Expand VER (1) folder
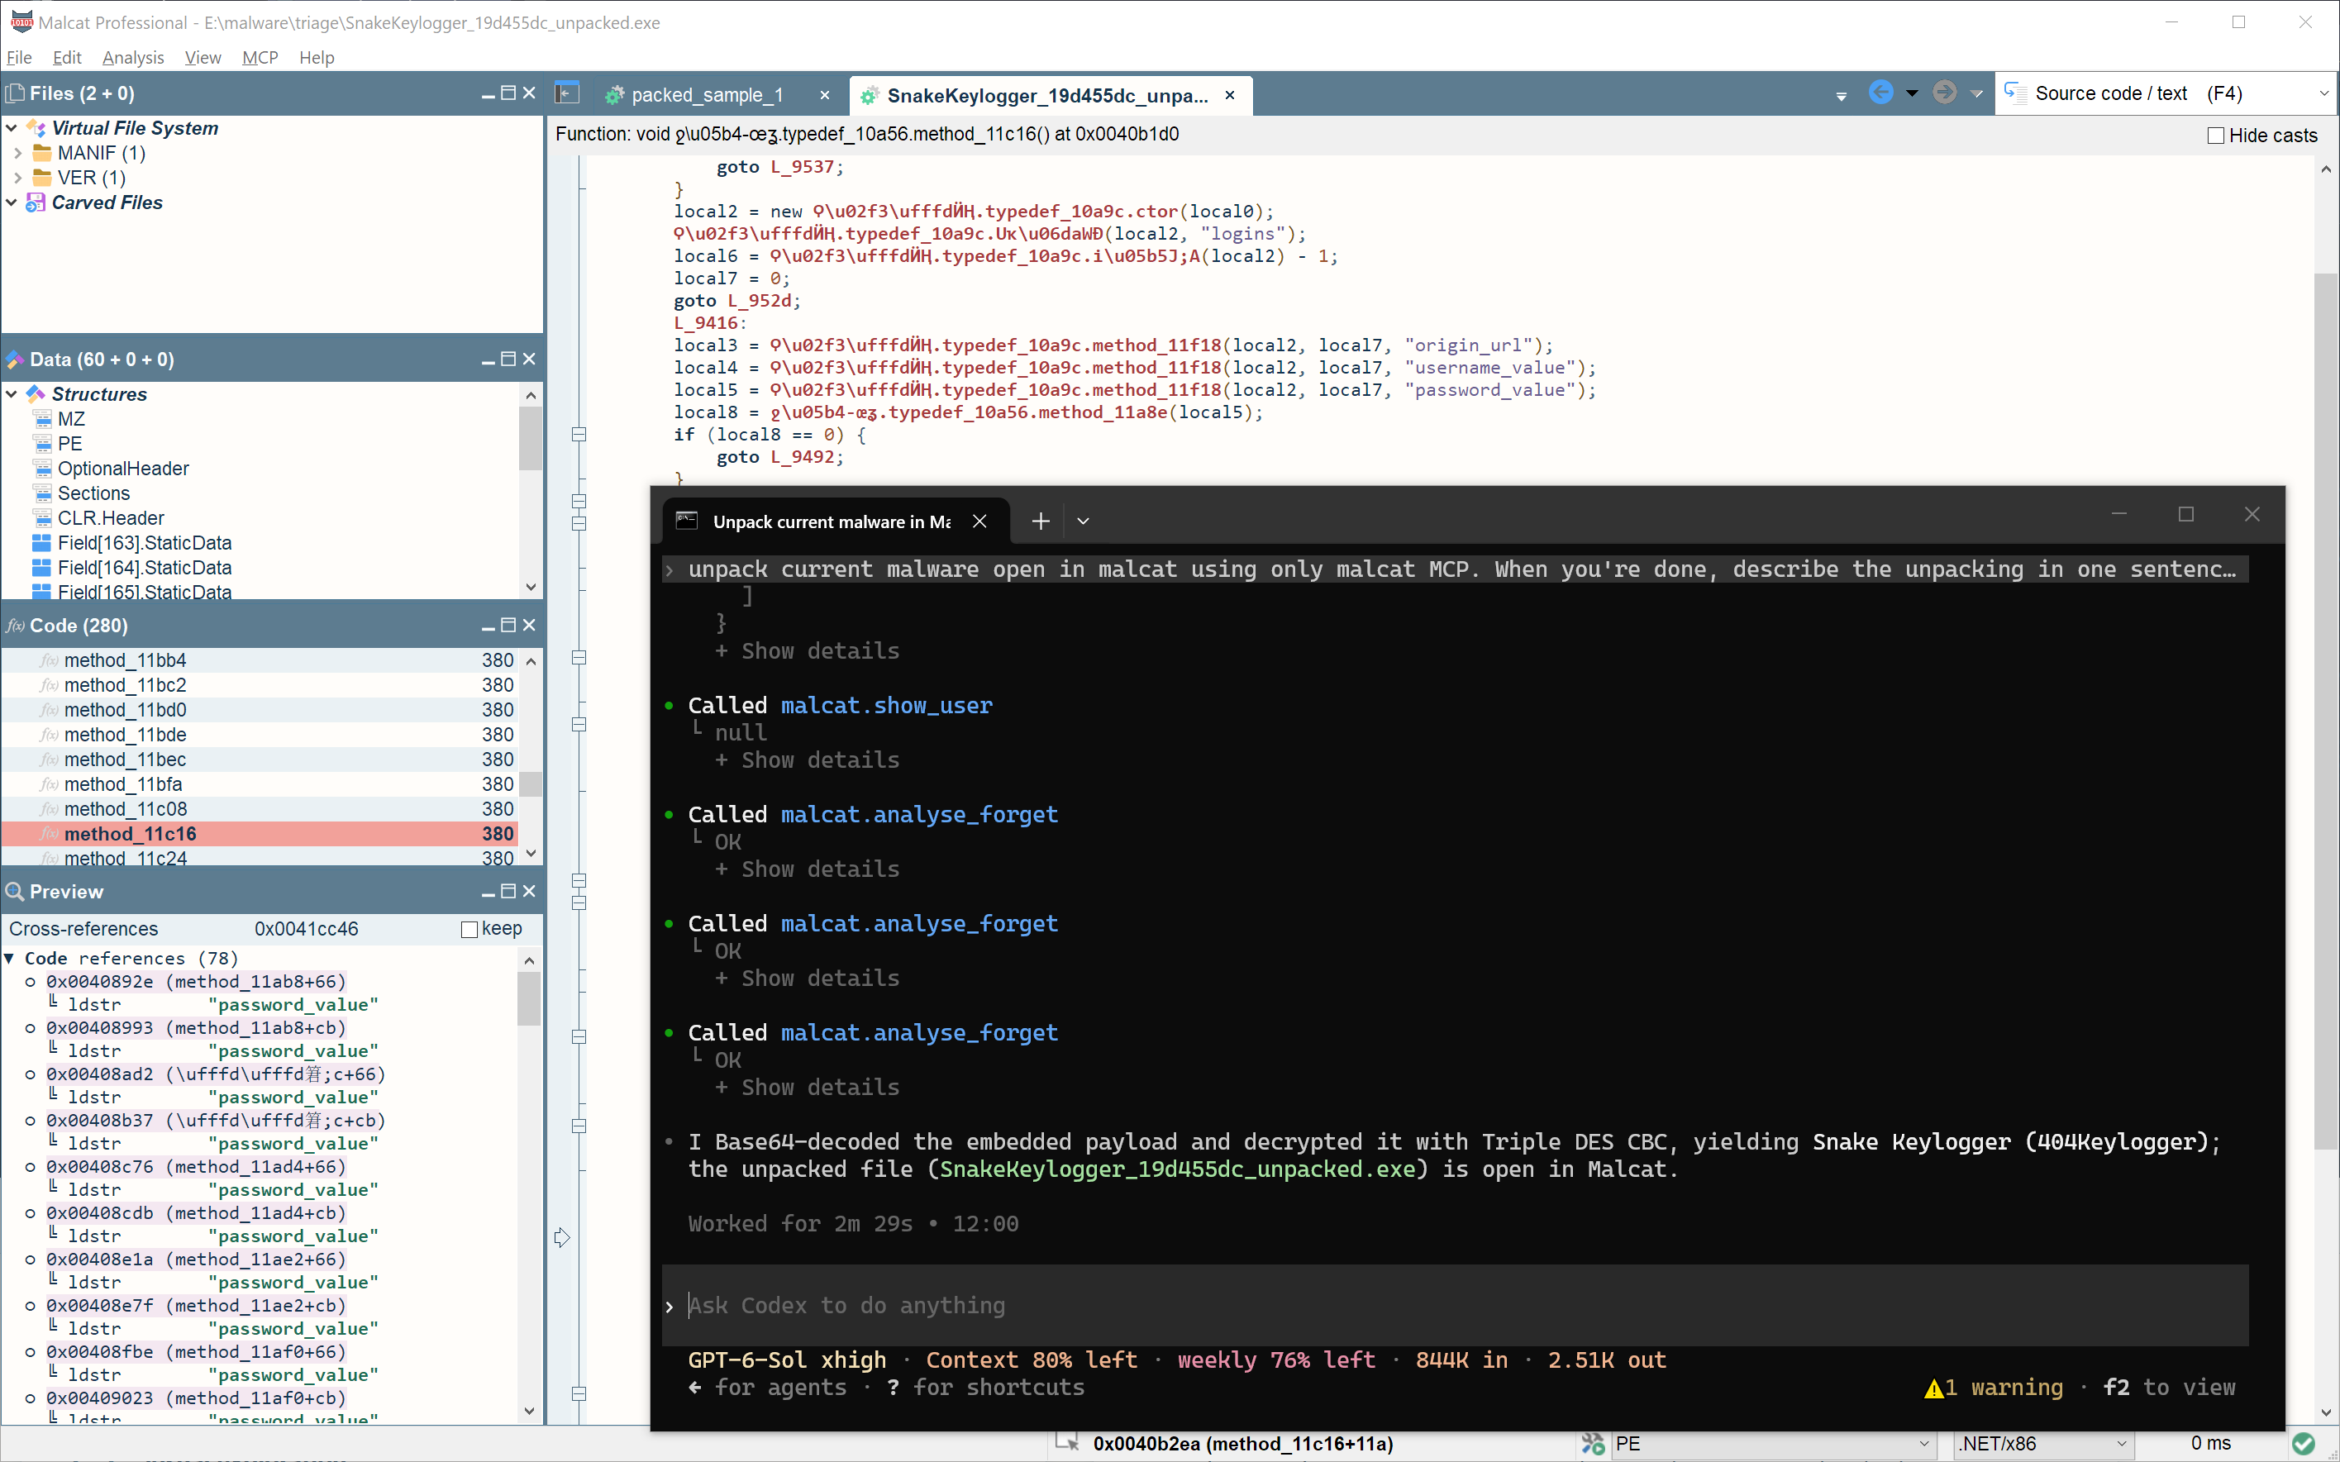 click(x=17, y=178)
